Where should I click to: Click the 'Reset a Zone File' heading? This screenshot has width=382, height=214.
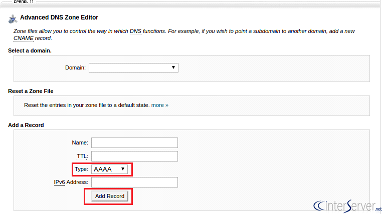31,91
